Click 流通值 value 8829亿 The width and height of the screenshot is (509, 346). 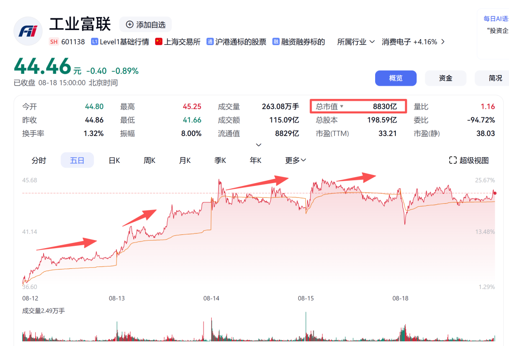point(287,133)
